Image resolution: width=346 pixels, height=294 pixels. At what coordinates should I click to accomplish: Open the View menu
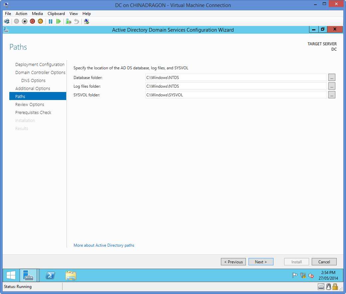(x=74, y=13)
